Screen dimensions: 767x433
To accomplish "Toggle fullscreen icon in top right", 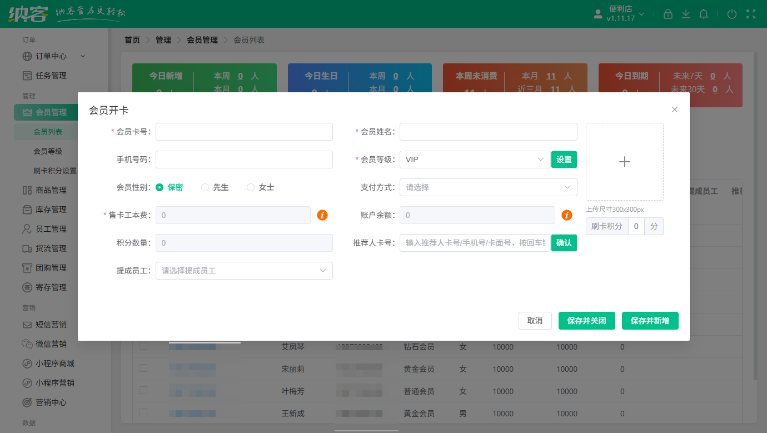I will 751,14.
